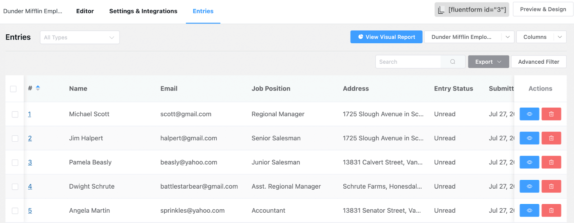Click the View Visual Report button

[386, 37]
